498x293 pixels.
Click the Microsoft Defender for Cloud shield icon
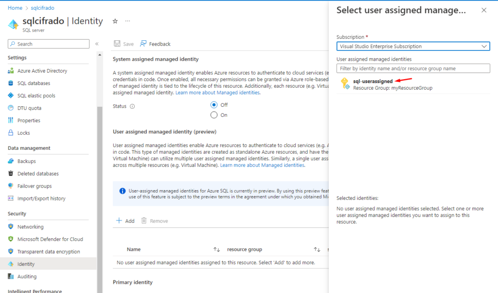pos(11,239)
